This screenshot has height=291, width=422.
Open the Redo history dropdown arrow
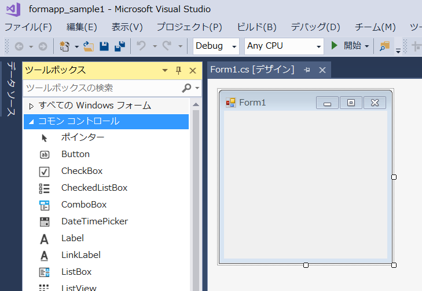coord(180,46)
